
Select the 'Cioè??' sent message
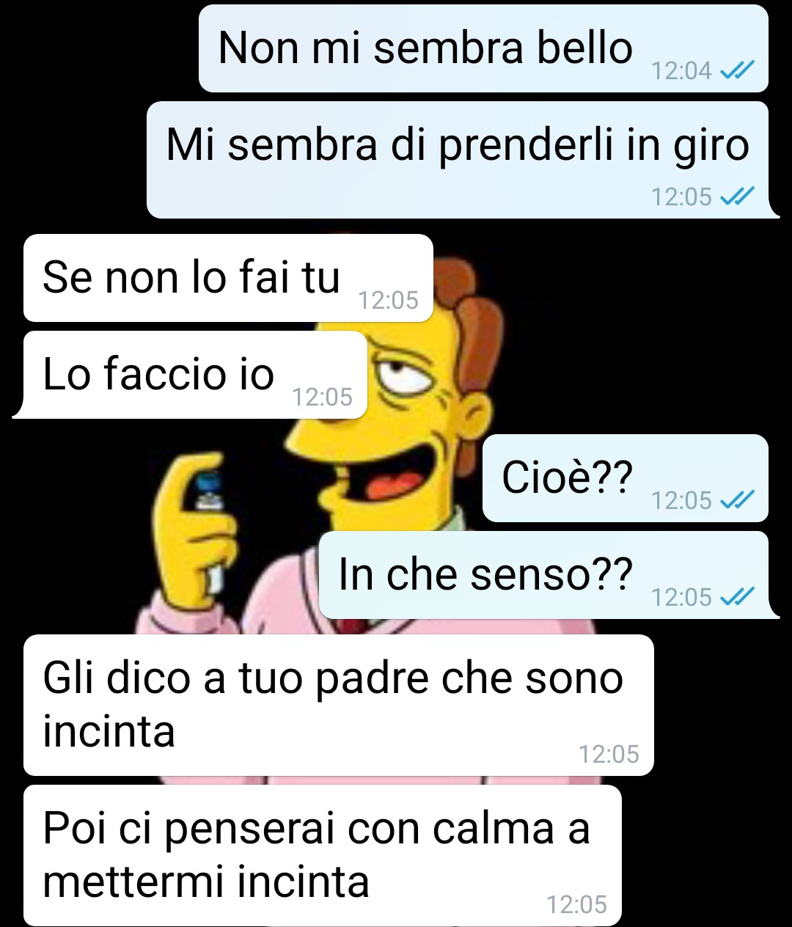coord(626,478)
